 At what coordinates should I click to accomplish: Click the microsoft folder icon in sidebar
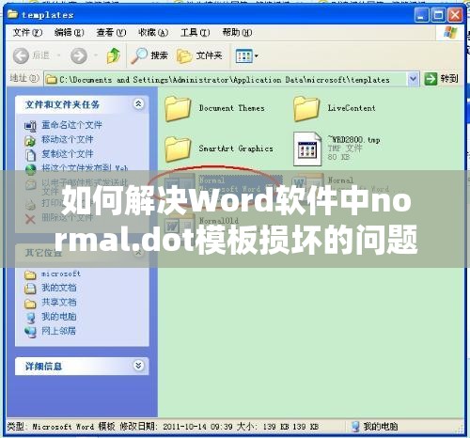[30, 274]
